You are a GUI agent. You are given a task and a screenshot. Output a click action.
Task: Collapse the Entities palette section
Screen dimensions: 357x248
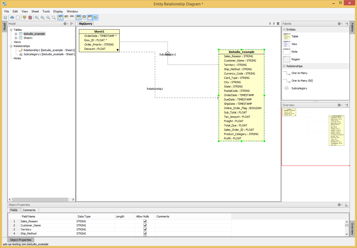pyautogui.click(x=284, y=30)
